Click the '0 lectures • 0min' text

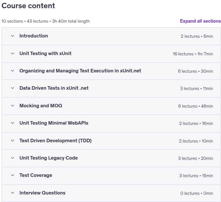tap(197, 193)
